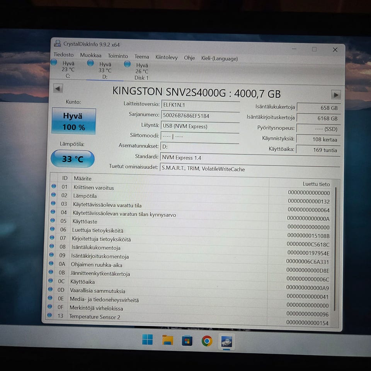Open File Explorer from the taskbar
The width and height of the screenshot is (371, 371).
pos(167,340)
